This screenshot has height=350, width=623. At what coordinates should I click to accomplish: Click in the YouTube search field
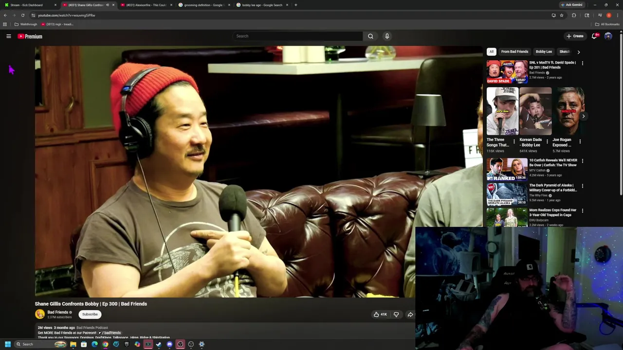point(298,36)
